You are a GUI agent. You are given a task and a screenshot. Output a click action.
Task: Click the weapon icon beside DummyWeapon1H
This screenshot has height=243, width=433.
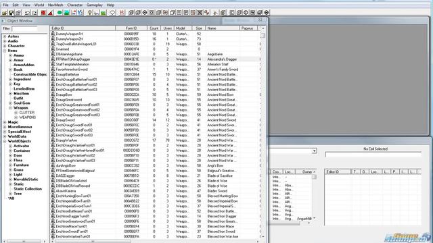click(53, 34)
